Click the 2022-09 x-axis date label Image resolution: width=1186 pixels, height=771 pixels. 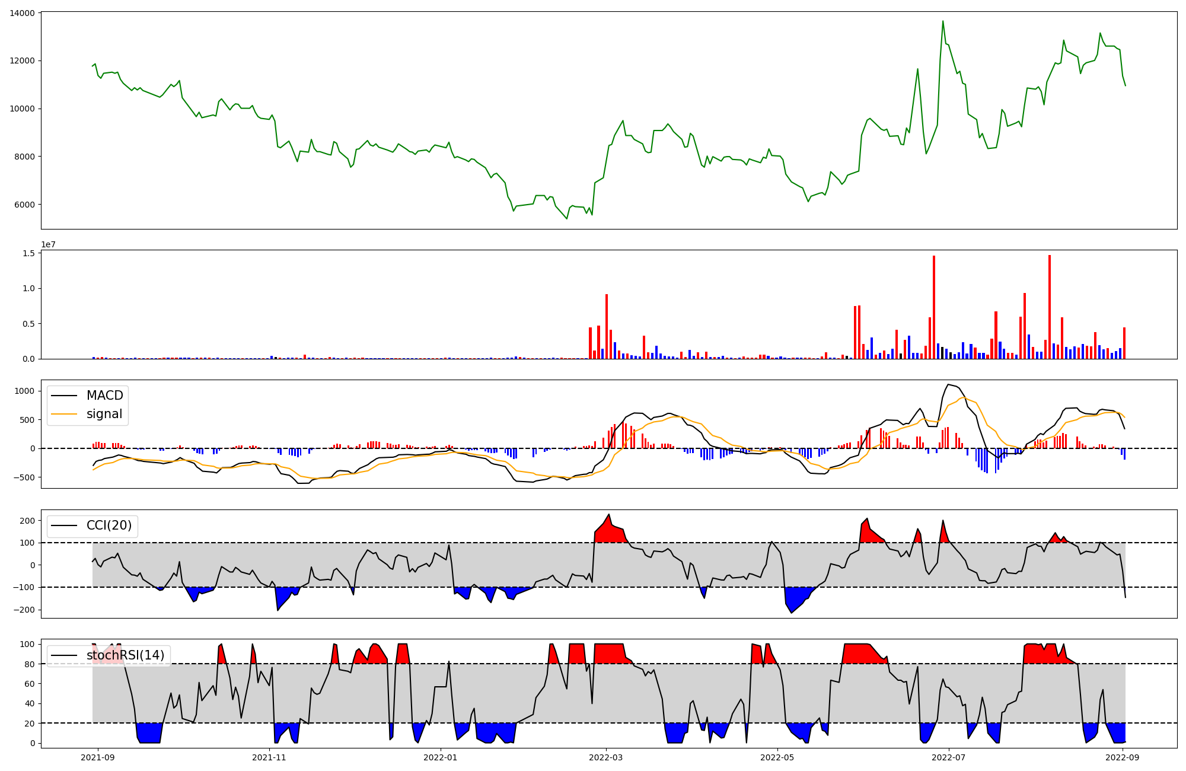[1124, 757]
